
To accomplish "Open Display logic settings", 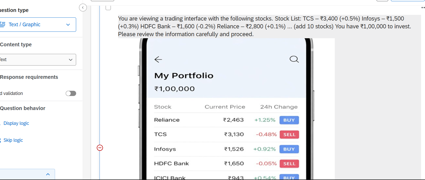I will pyautogui.click(x=16, y=123).
